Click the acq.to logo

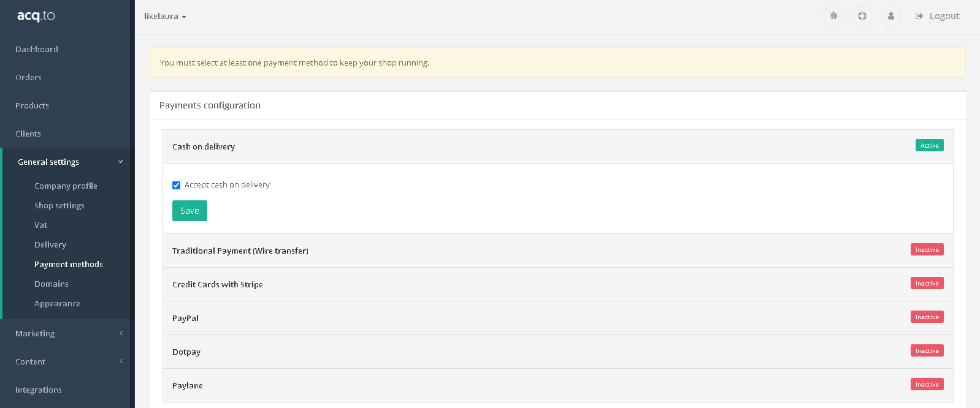[36, 16]
